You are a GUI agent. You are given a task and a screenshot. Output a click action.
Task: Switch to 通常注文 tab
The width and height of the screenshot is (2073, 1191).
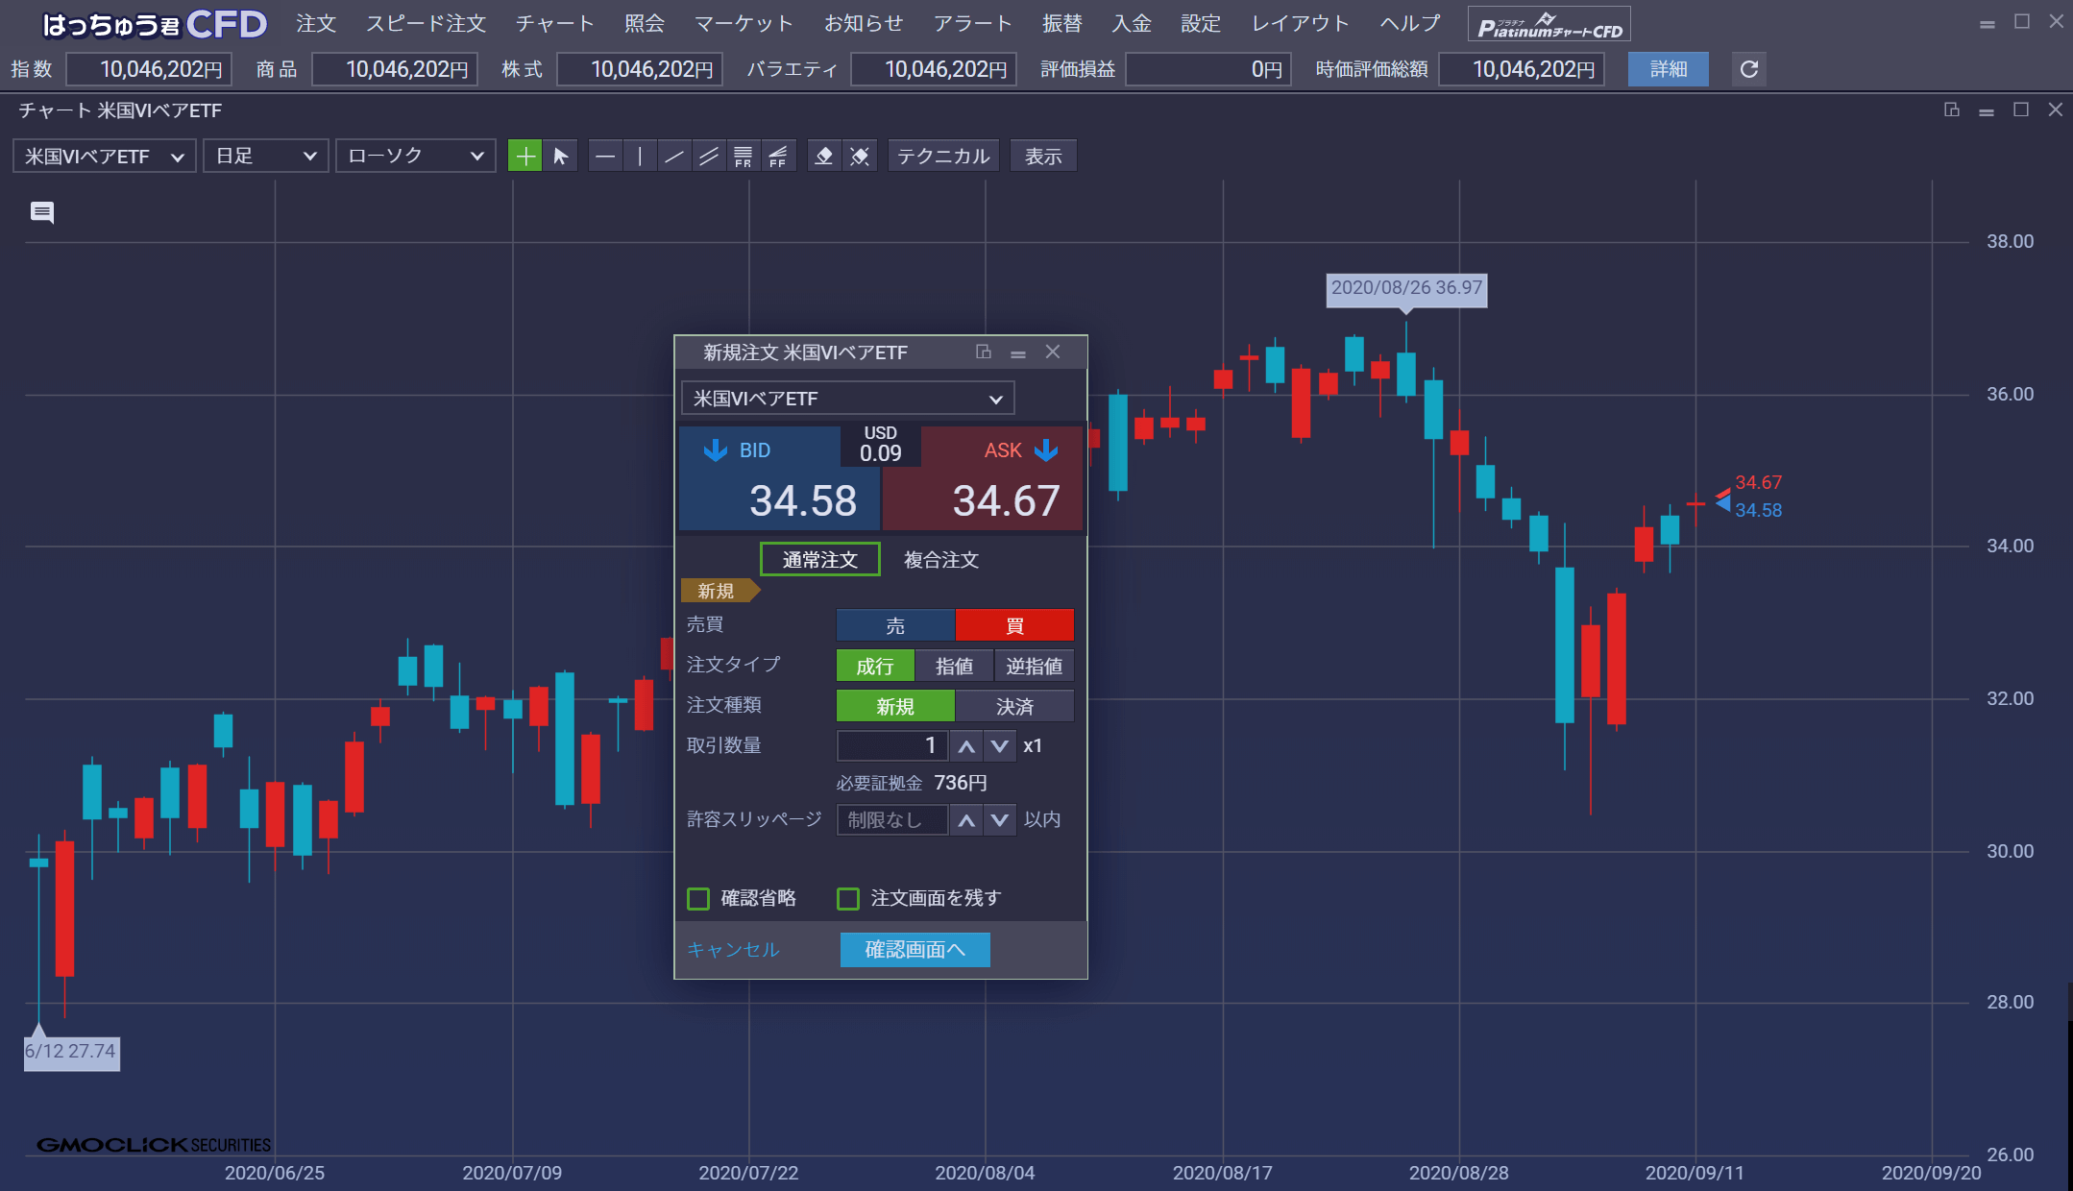pyautogui.click(x=819, y=559)
